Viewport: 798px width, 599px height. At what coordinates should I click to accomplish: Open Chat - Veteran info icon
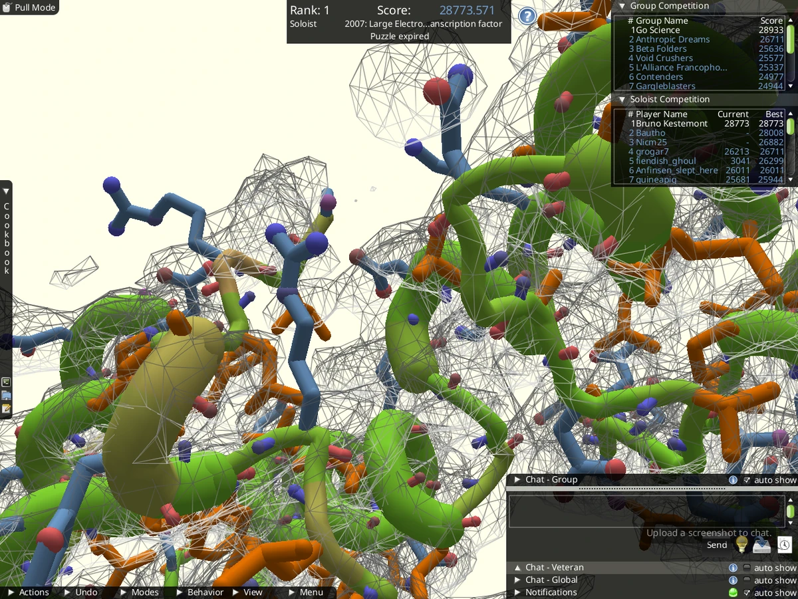point(733,568)
